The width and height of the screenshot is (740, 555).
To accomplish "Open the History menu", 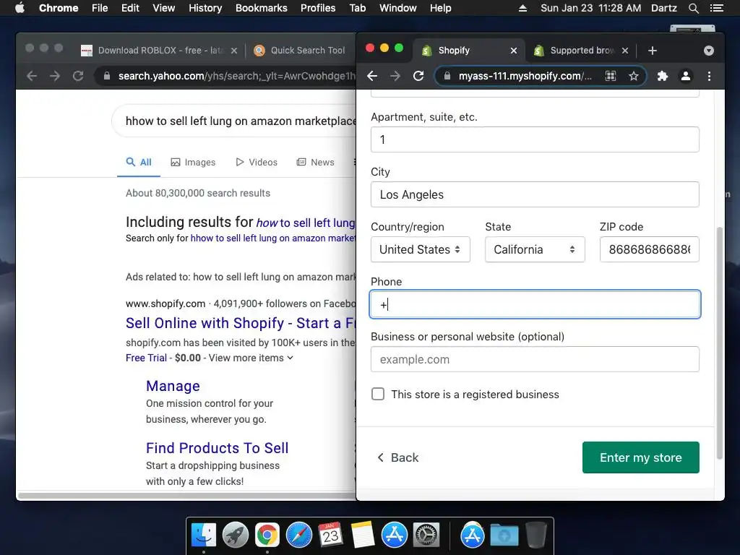I will 205,8.
